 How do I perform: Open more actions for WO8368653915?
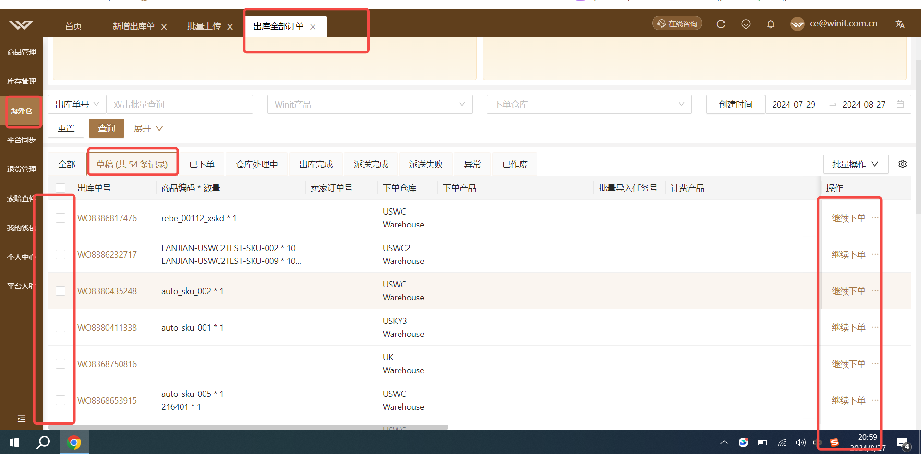click(x=875, y=400)
